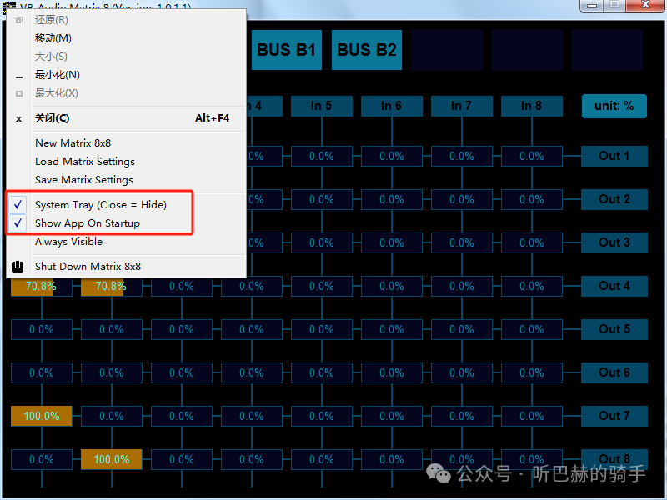Click the power icon beside Shut Down Matrix 8x8
The height and width of the screenshot is (500, 667).
click(x=18, y=267)
